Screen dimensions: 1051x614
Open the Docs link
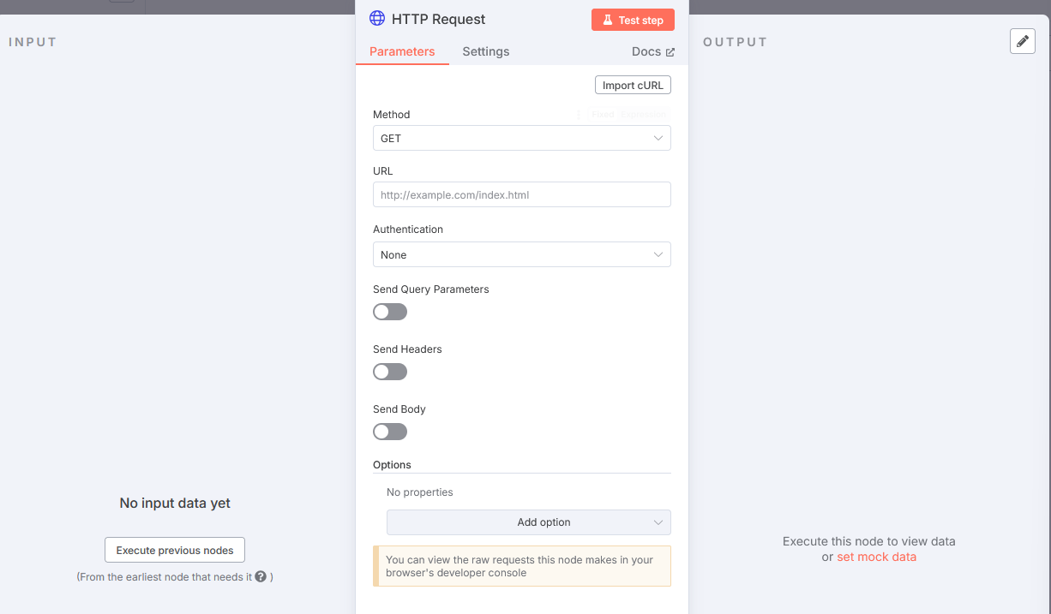click(x=646, y=51)
